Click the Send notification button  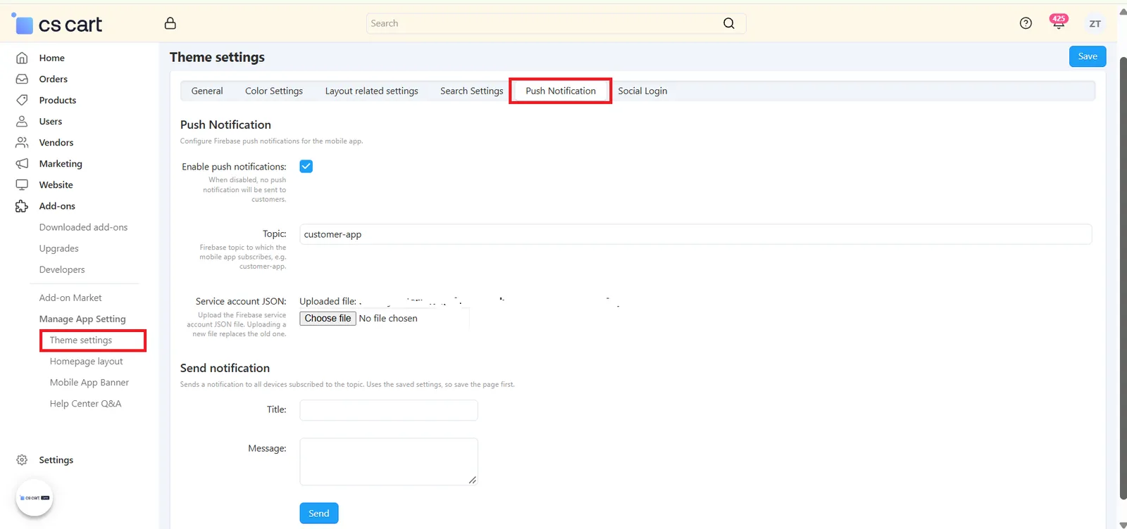coord(319,513)
